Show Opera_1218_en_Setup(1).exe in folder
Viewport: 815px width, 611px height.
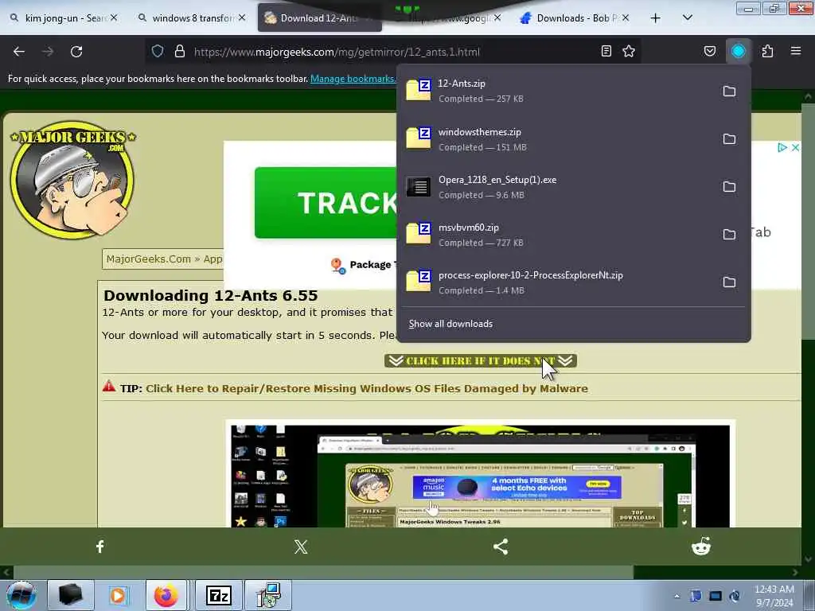[729, 187]
